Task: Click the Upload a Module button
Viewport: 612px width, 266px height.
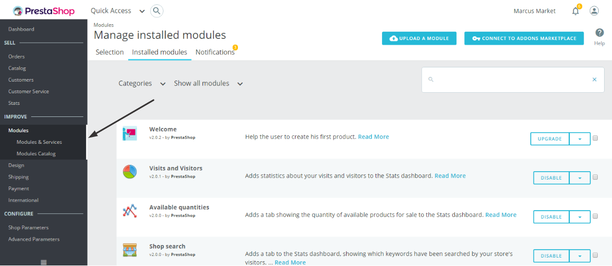Action: tap(419, 38)
